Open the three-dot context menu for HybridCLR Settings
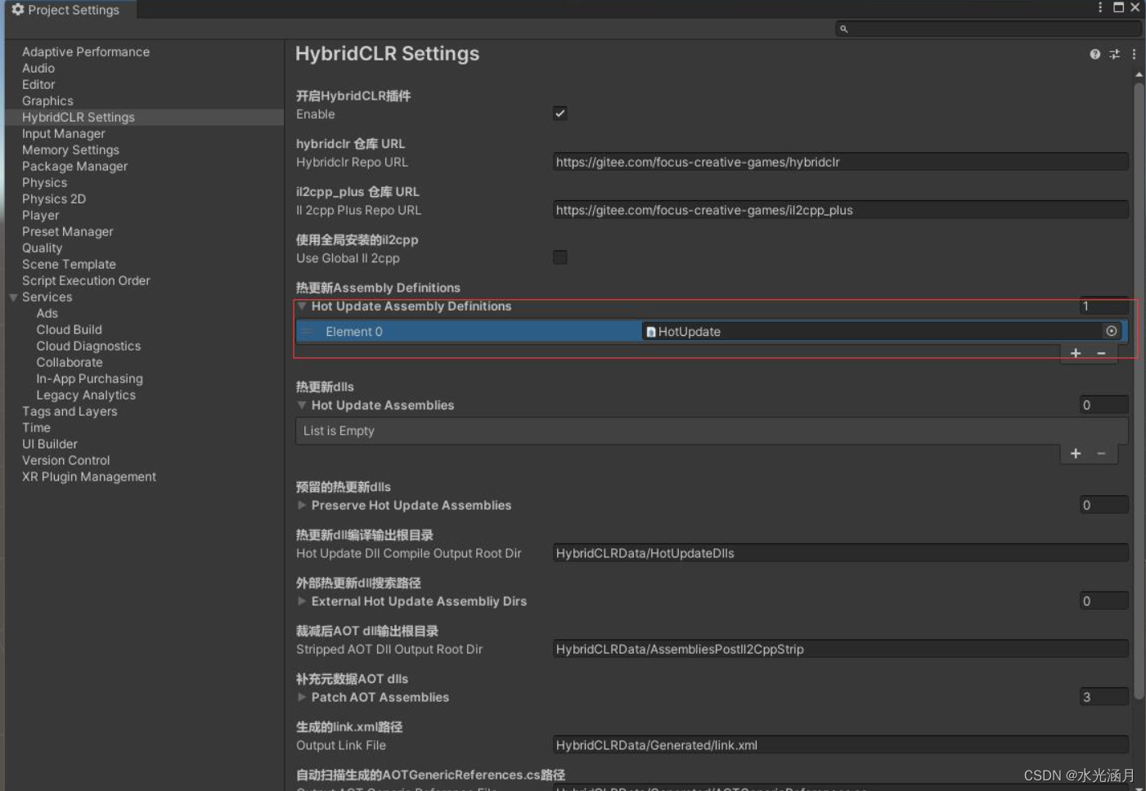The height and width of the screenshot is (791, 1146). [1133, 54]
